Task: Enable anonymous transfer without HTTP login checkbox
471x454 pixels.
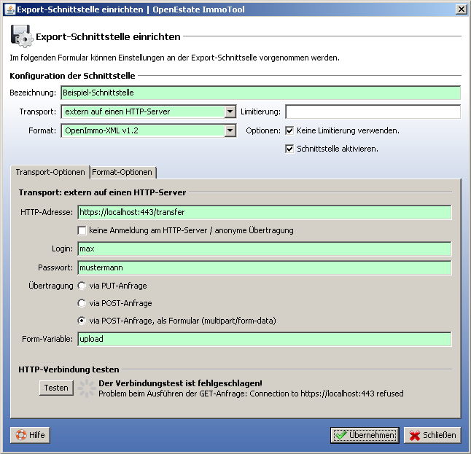Action: coord(82,230)
